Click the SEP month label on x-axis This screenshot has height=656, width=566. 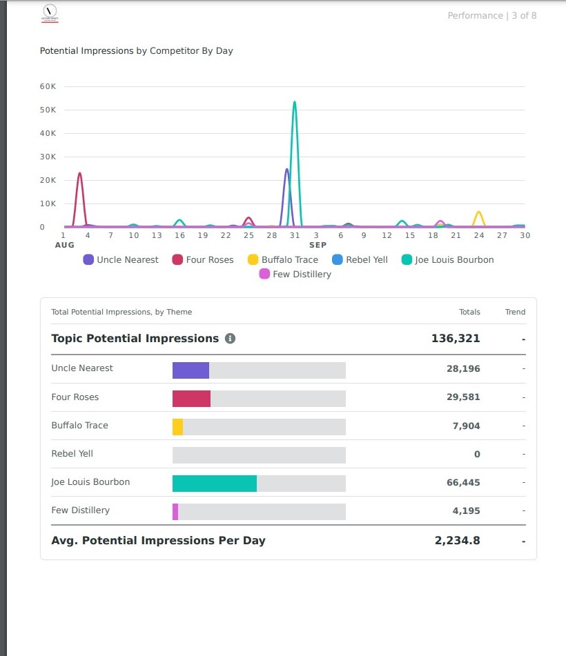[318, 245]
